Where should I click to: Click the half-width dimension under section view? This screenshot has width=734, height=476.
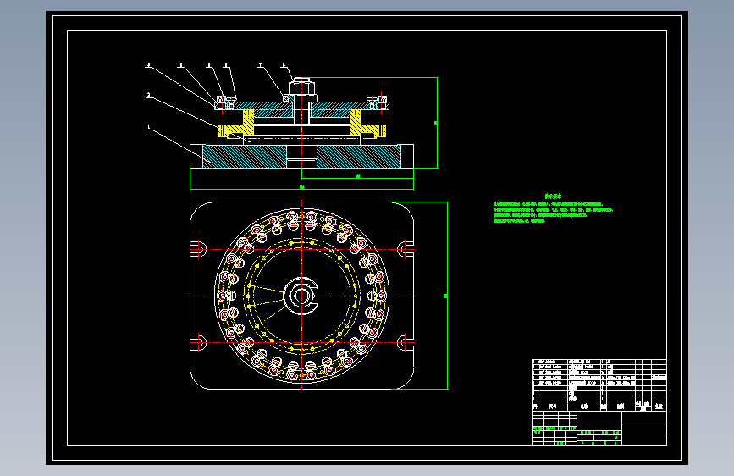[357, 177]
